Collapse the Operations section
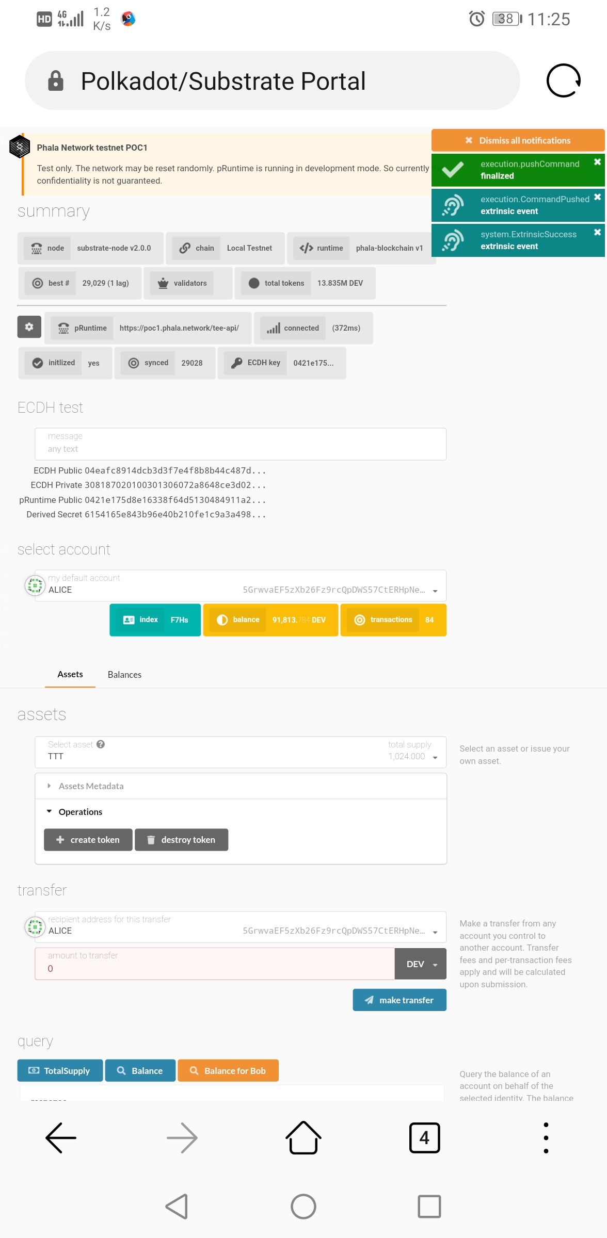Screen dimensions: 607x1238 coord(80,812)
